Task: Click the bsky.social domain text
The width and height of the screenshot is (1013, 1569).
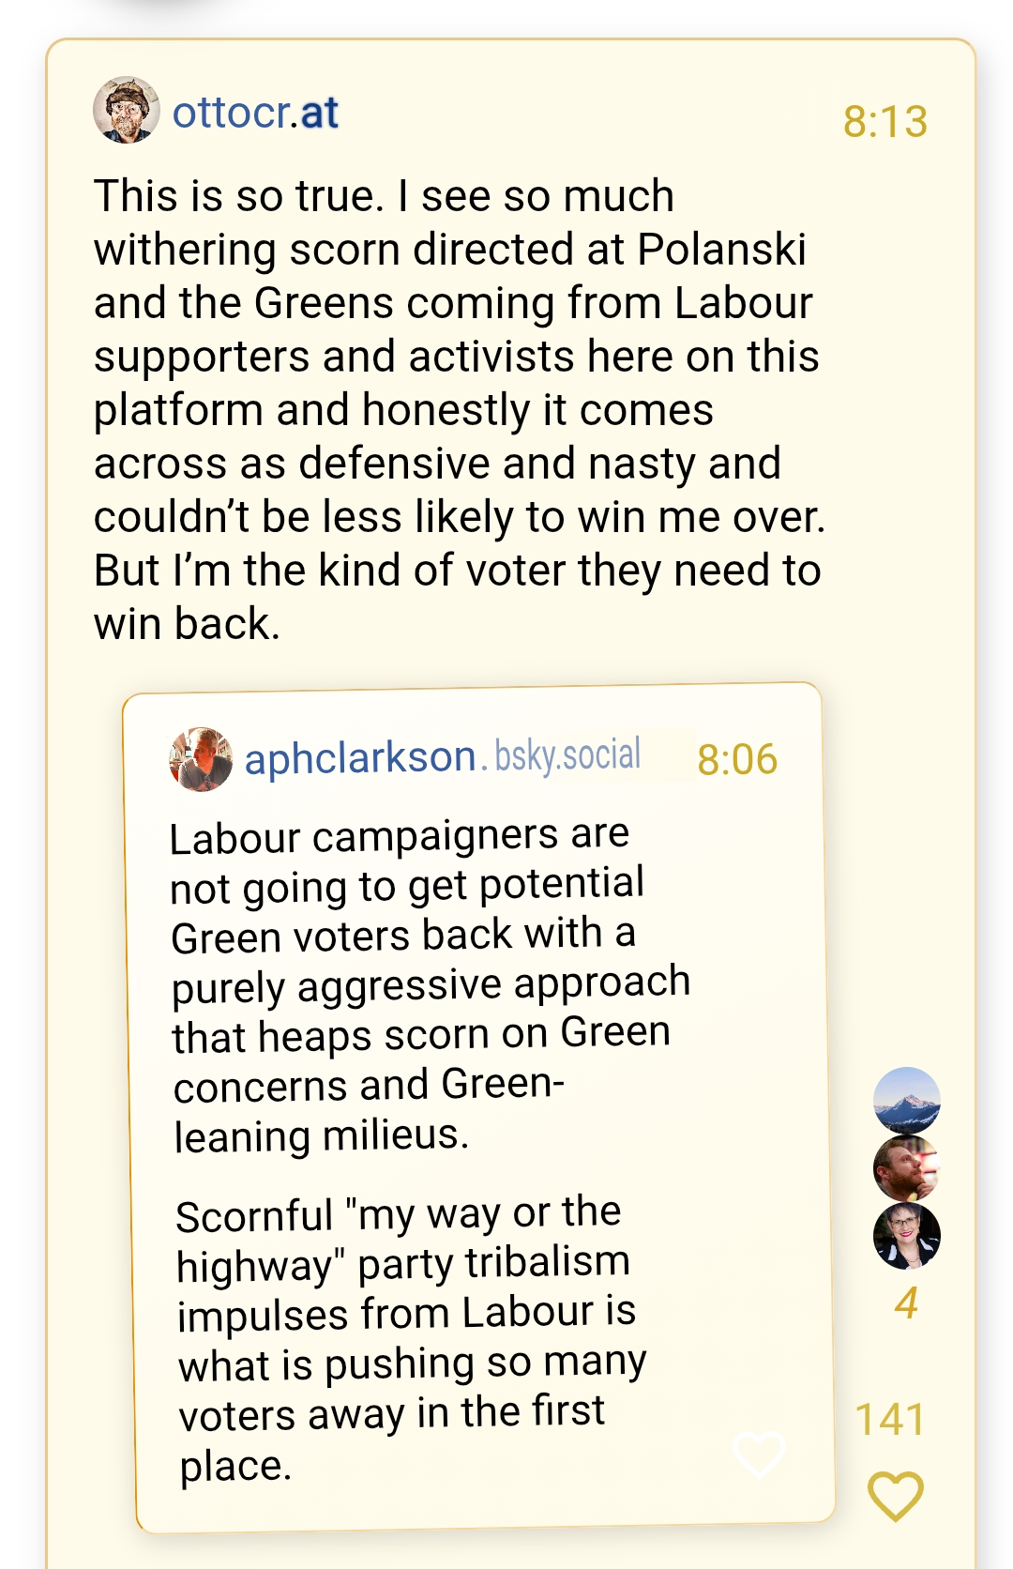Action: pos(567,754)
